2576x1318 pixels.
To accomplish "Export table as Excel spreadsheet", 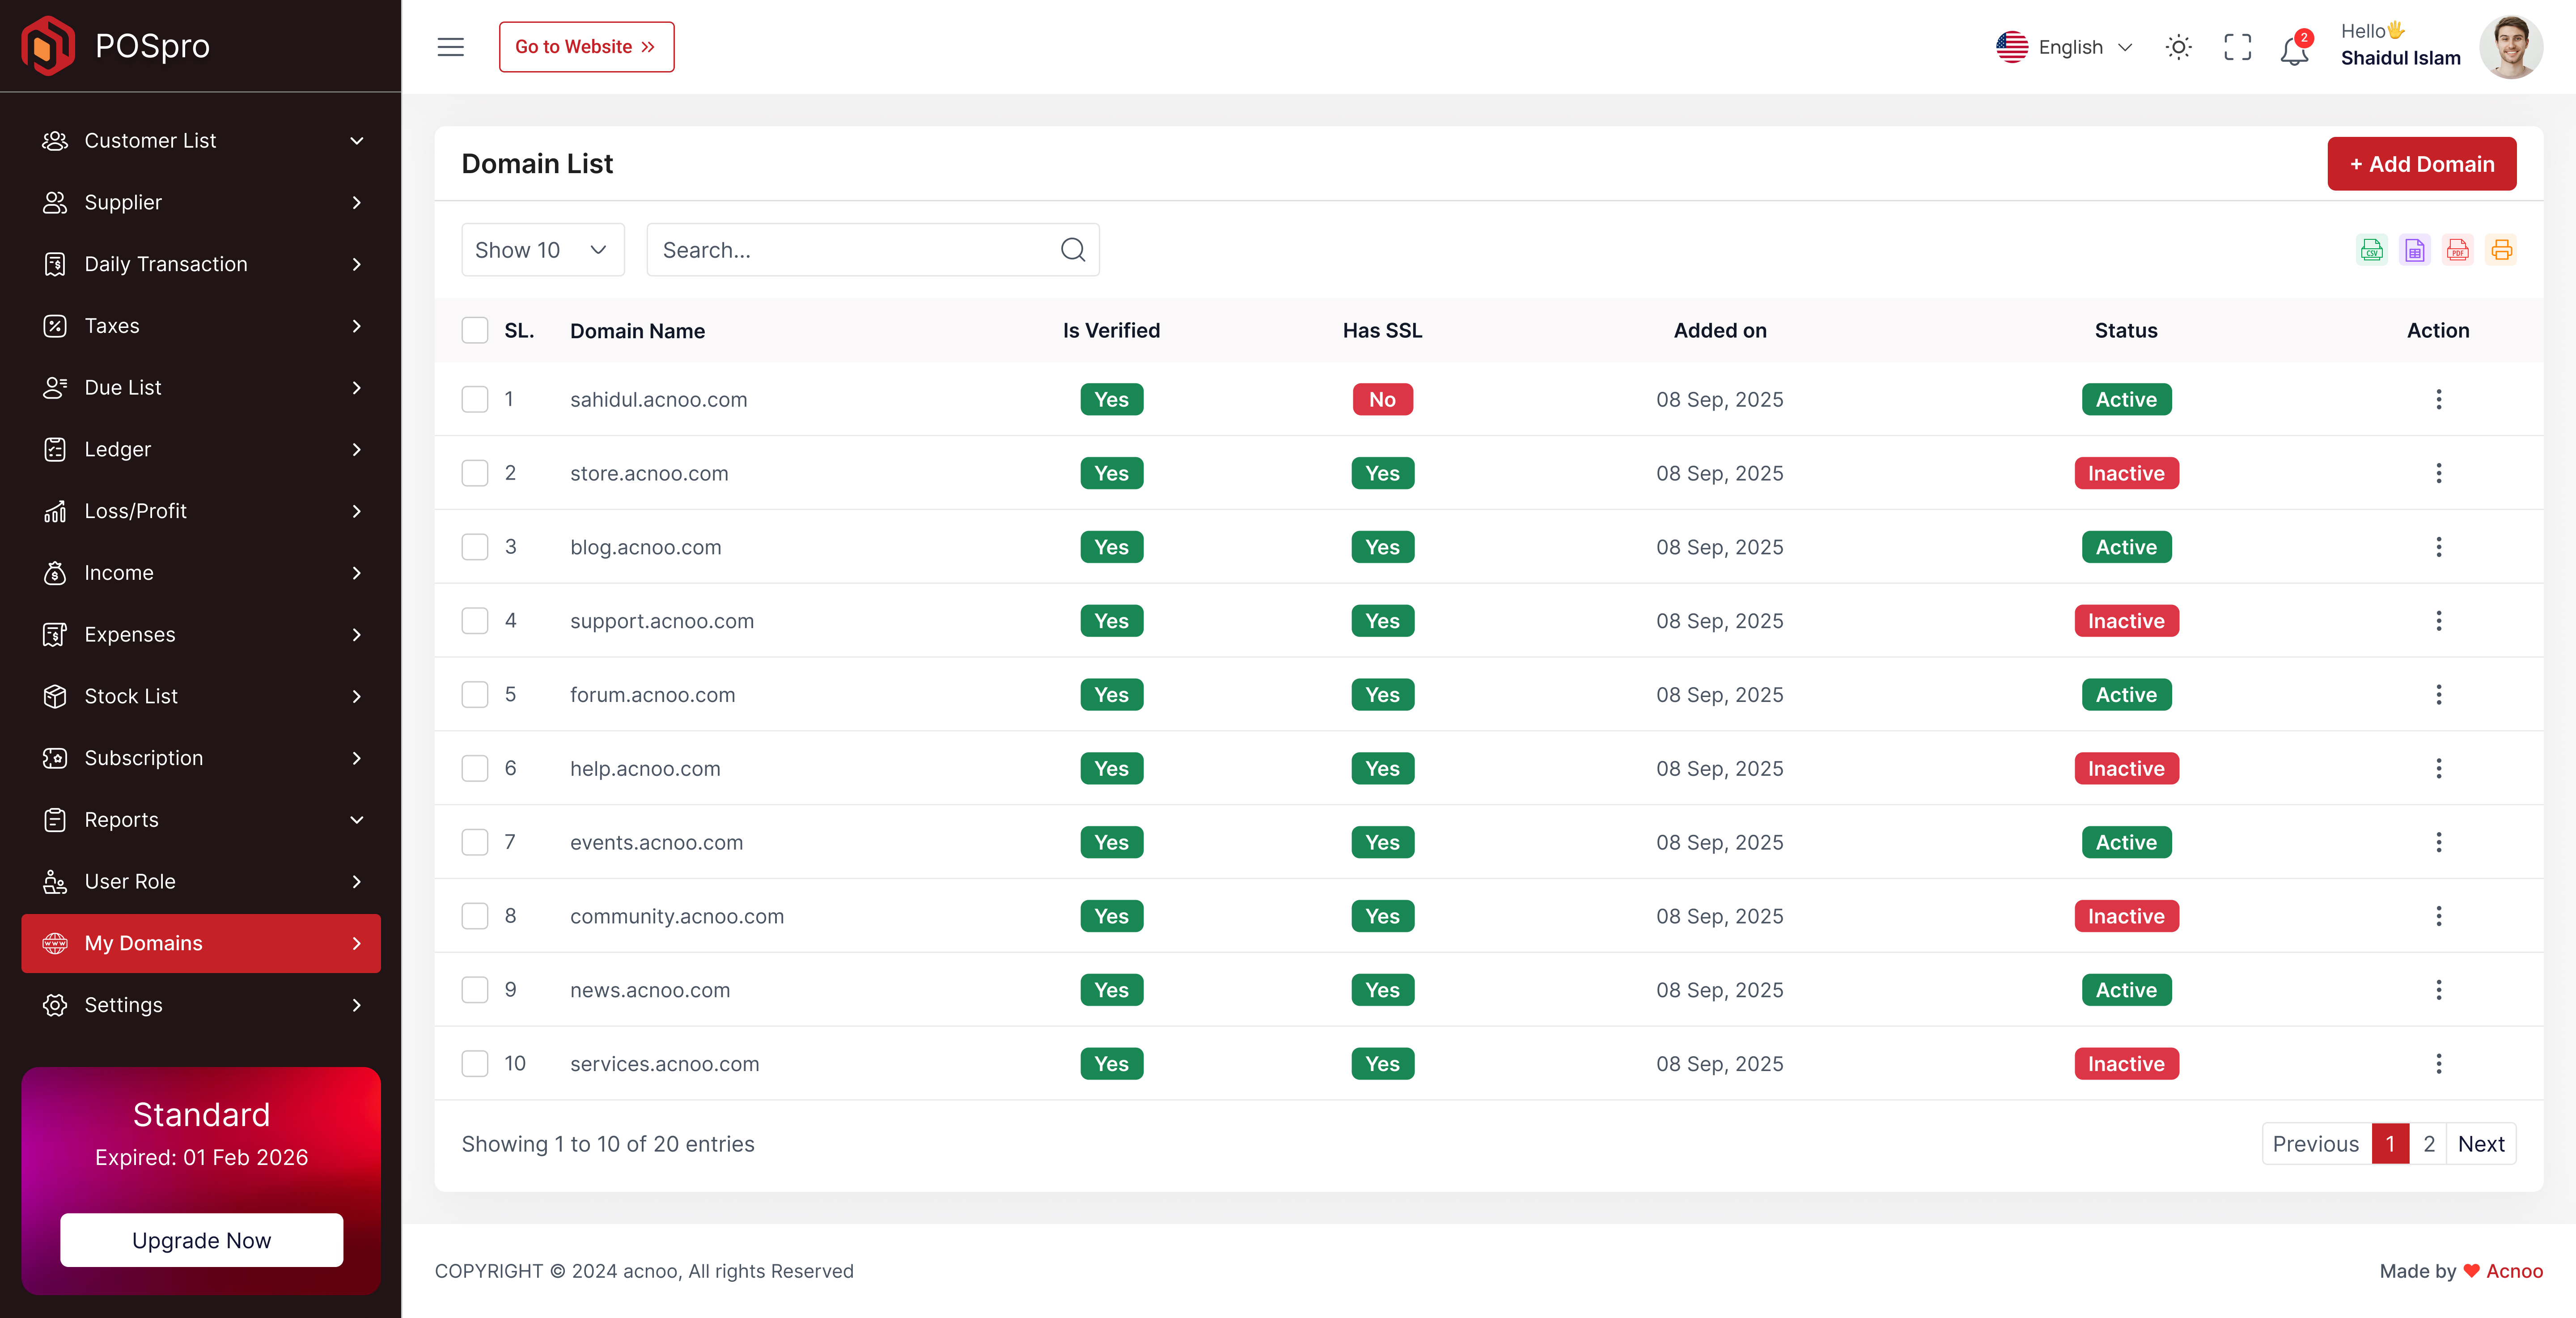I will point(2414,250).
